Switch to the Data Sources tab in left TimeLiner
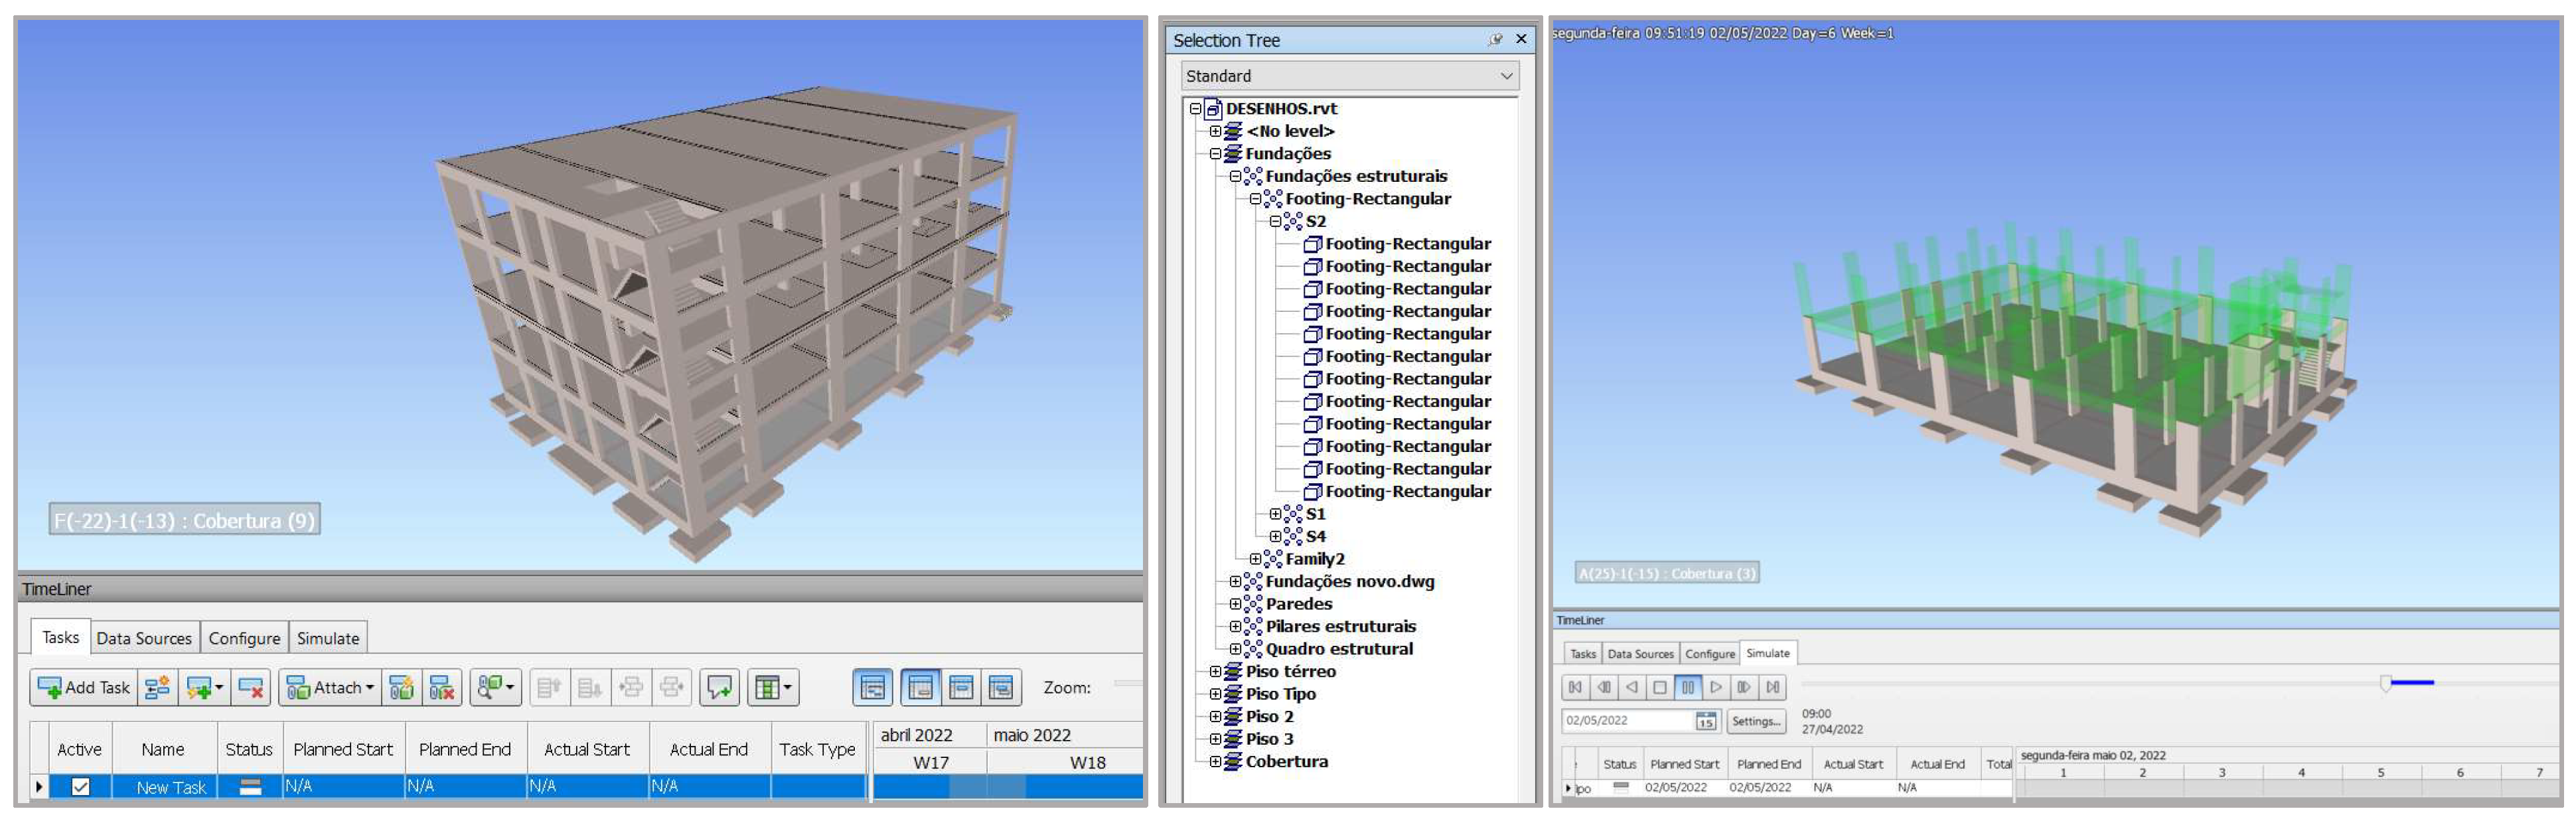 [143, 638]
